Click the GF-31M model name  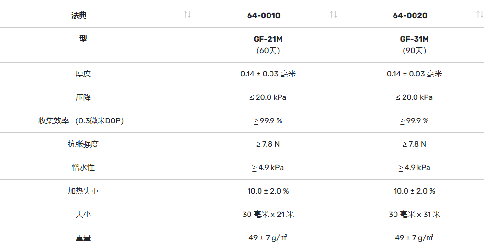(414, 39)
